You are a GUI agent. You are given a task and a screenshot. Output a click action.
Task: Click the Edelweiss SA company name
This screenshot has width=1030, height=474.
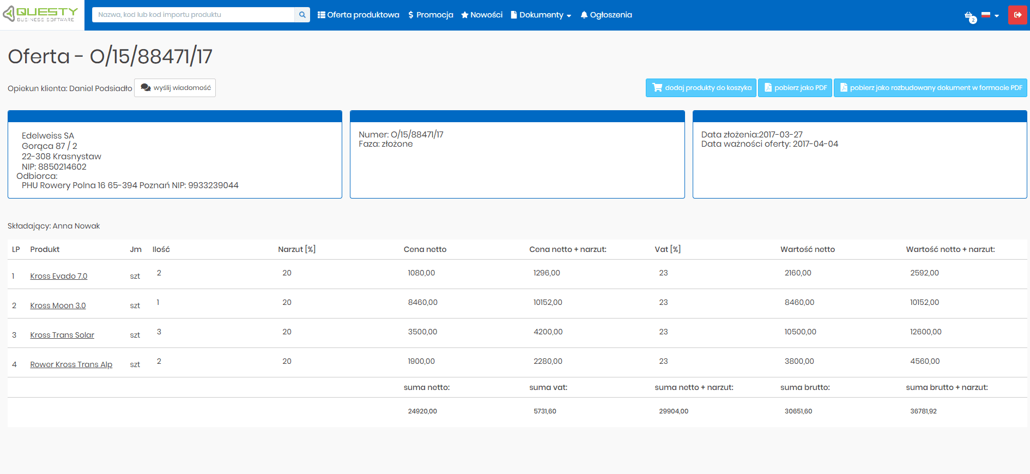pyautogui.click(x=48, y=135)
